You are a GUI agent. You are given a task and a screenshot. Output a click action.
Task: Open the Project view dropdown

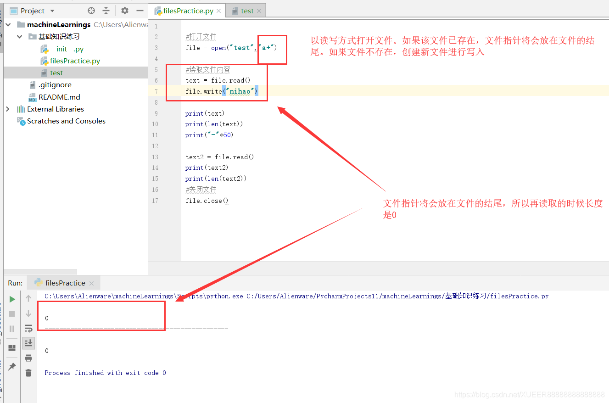52,11
